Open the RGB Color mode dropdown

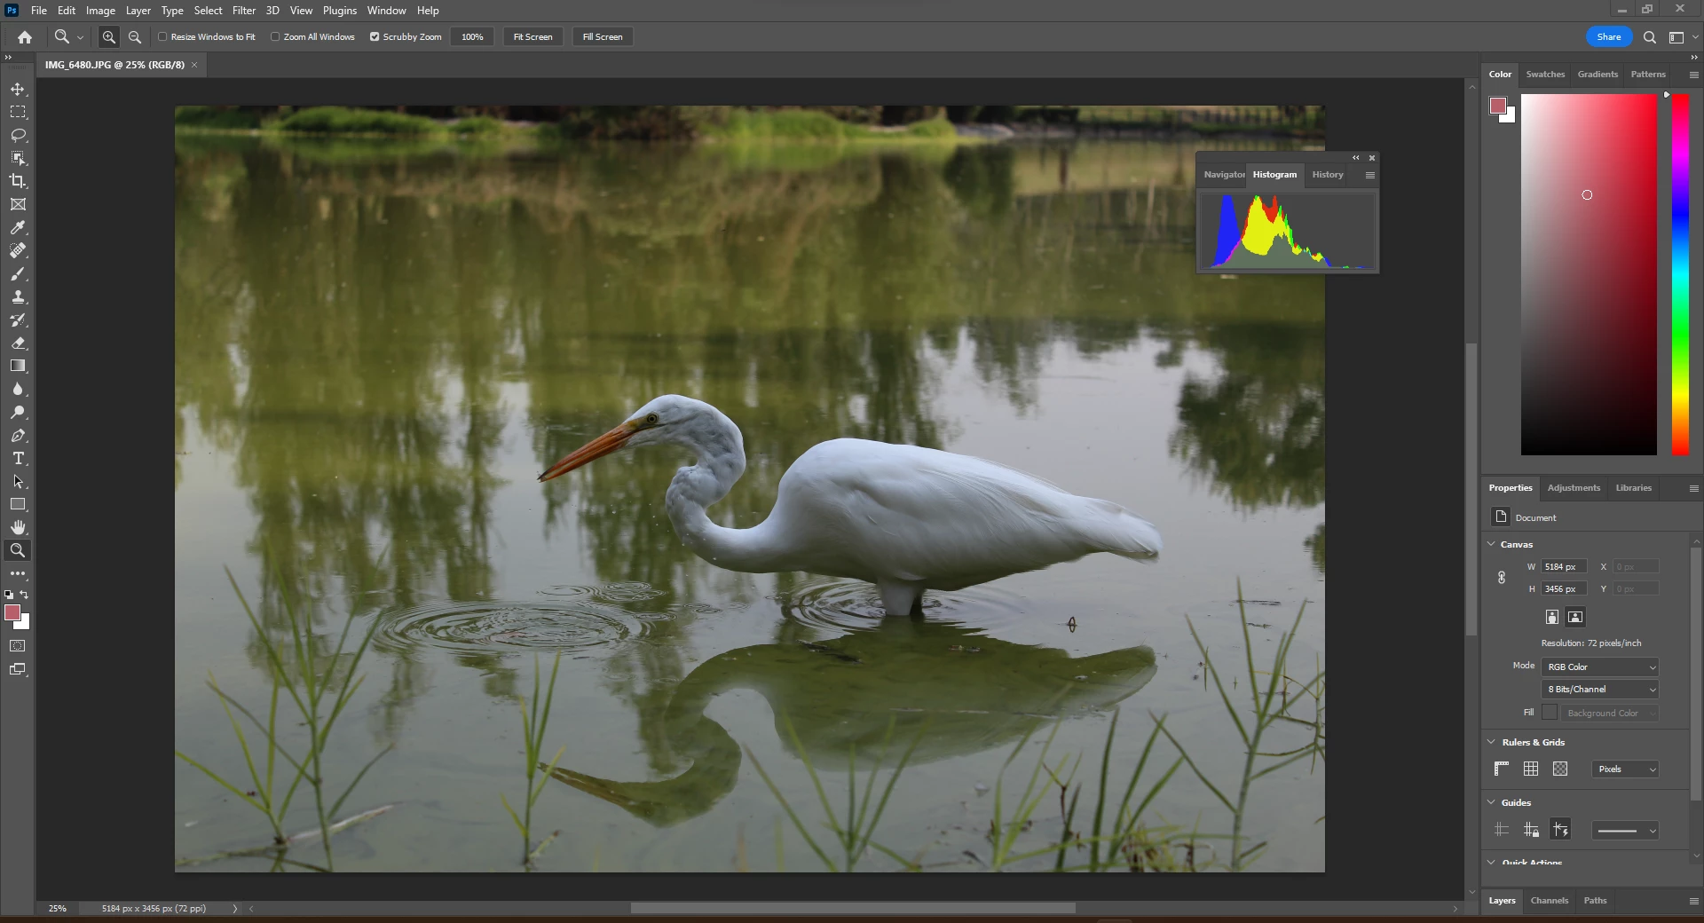[1600, 667]
